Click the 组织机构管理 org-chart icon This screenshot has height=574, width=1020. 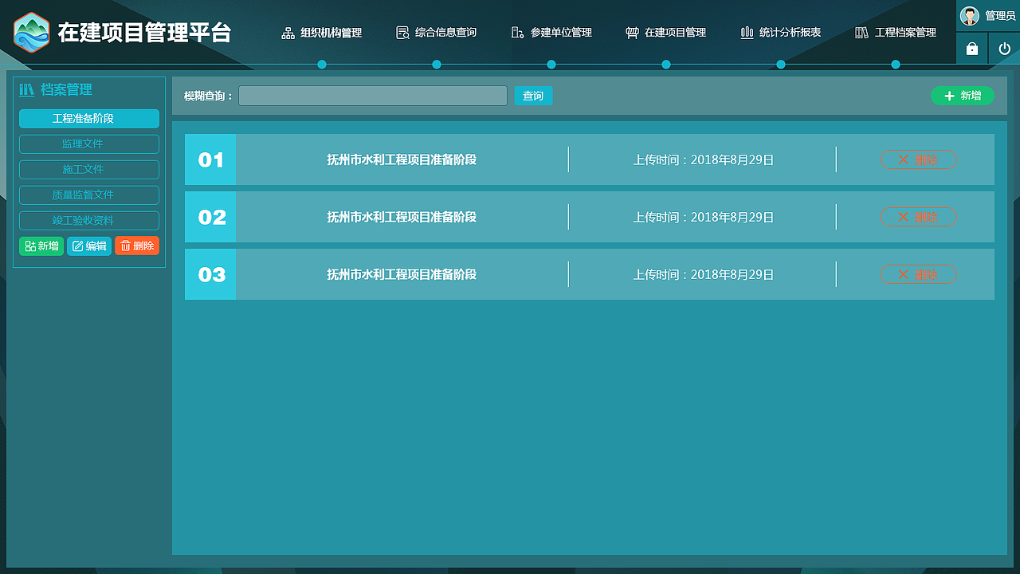(288, 33)
